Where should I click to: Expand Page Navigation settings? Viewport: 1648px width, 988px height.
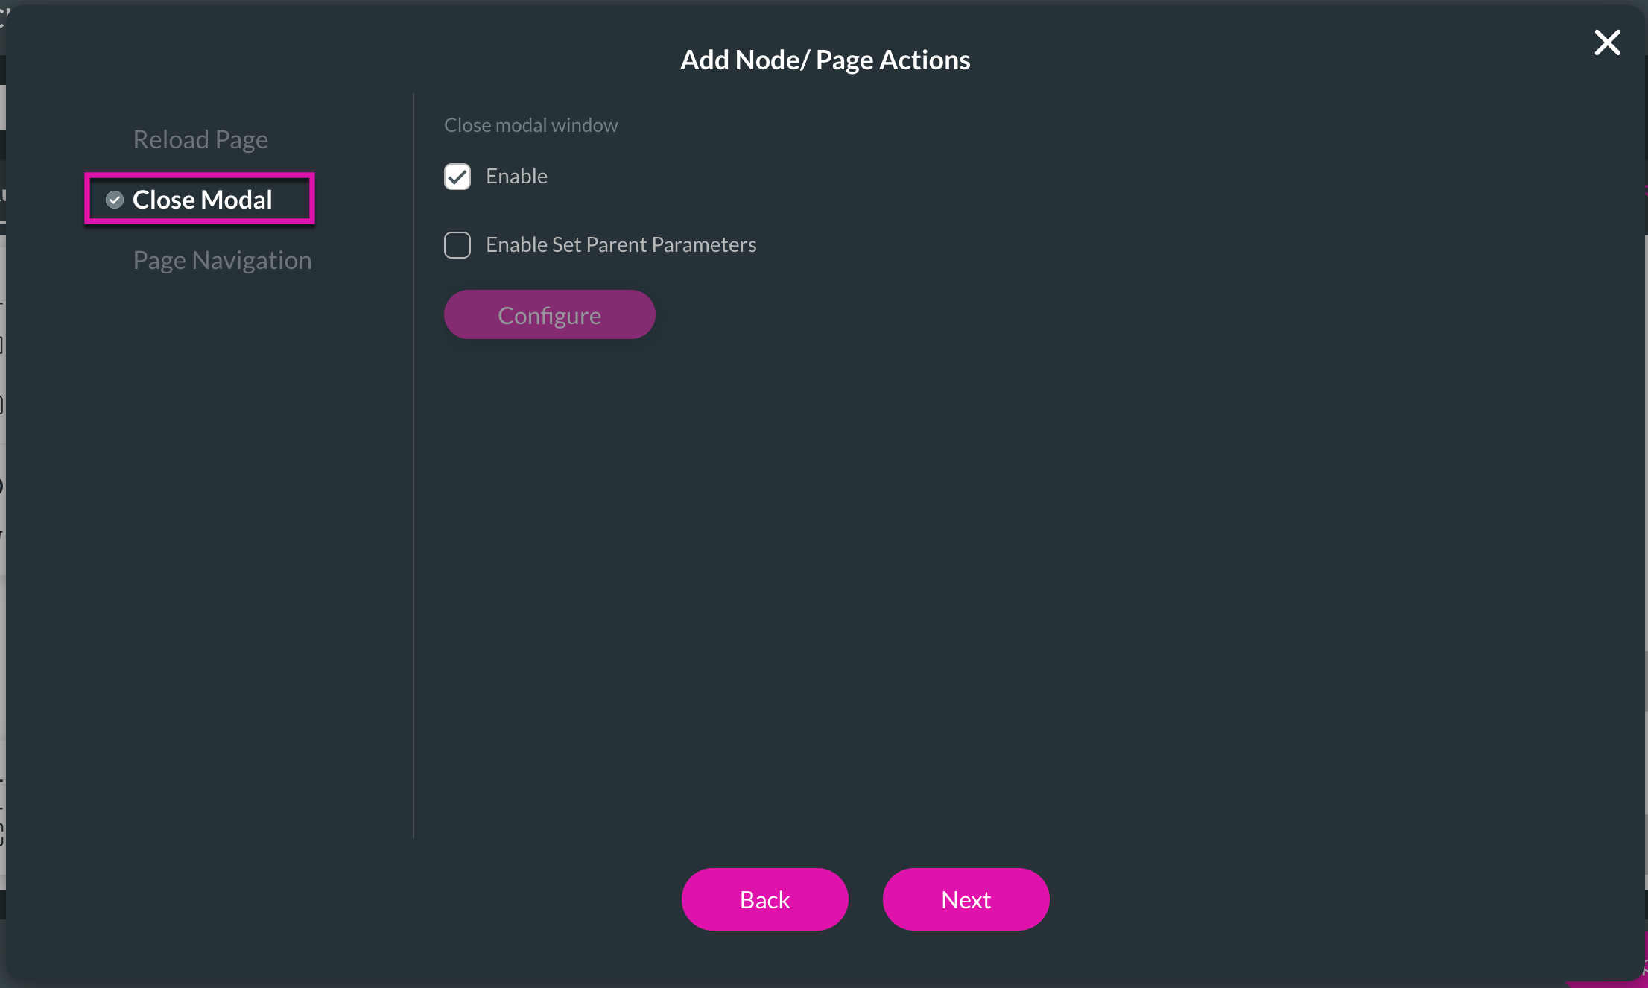pyautogui.click(x=224, y=260)
